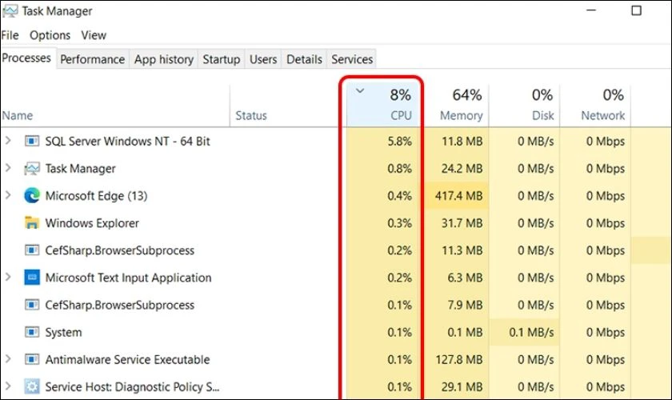Click the 0.8% CPU value

(x=399, y=169)
